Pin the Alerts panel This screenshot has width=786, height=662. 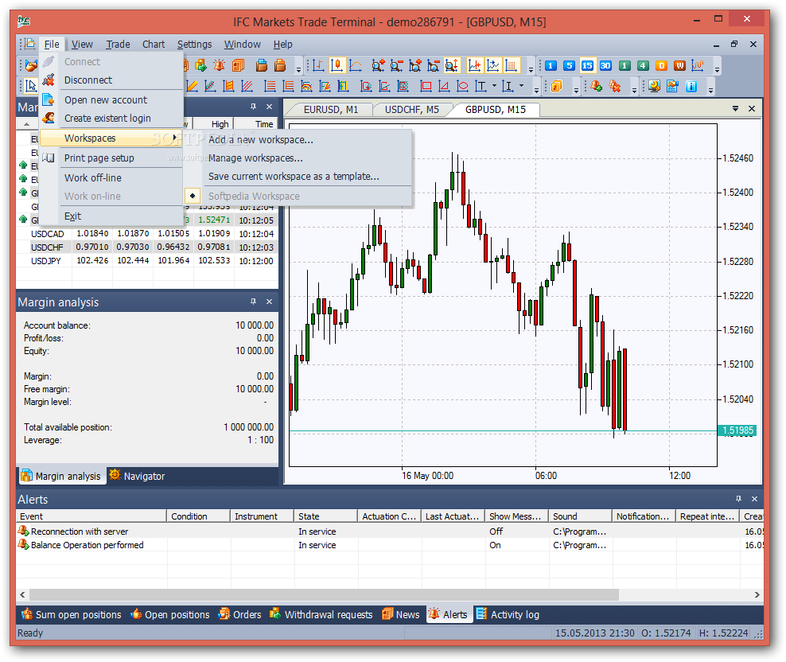738,499
